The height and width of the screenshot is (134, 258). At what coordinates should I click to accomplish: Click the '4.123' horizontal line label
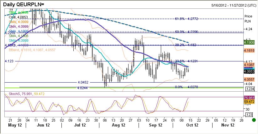coord(9,61)
